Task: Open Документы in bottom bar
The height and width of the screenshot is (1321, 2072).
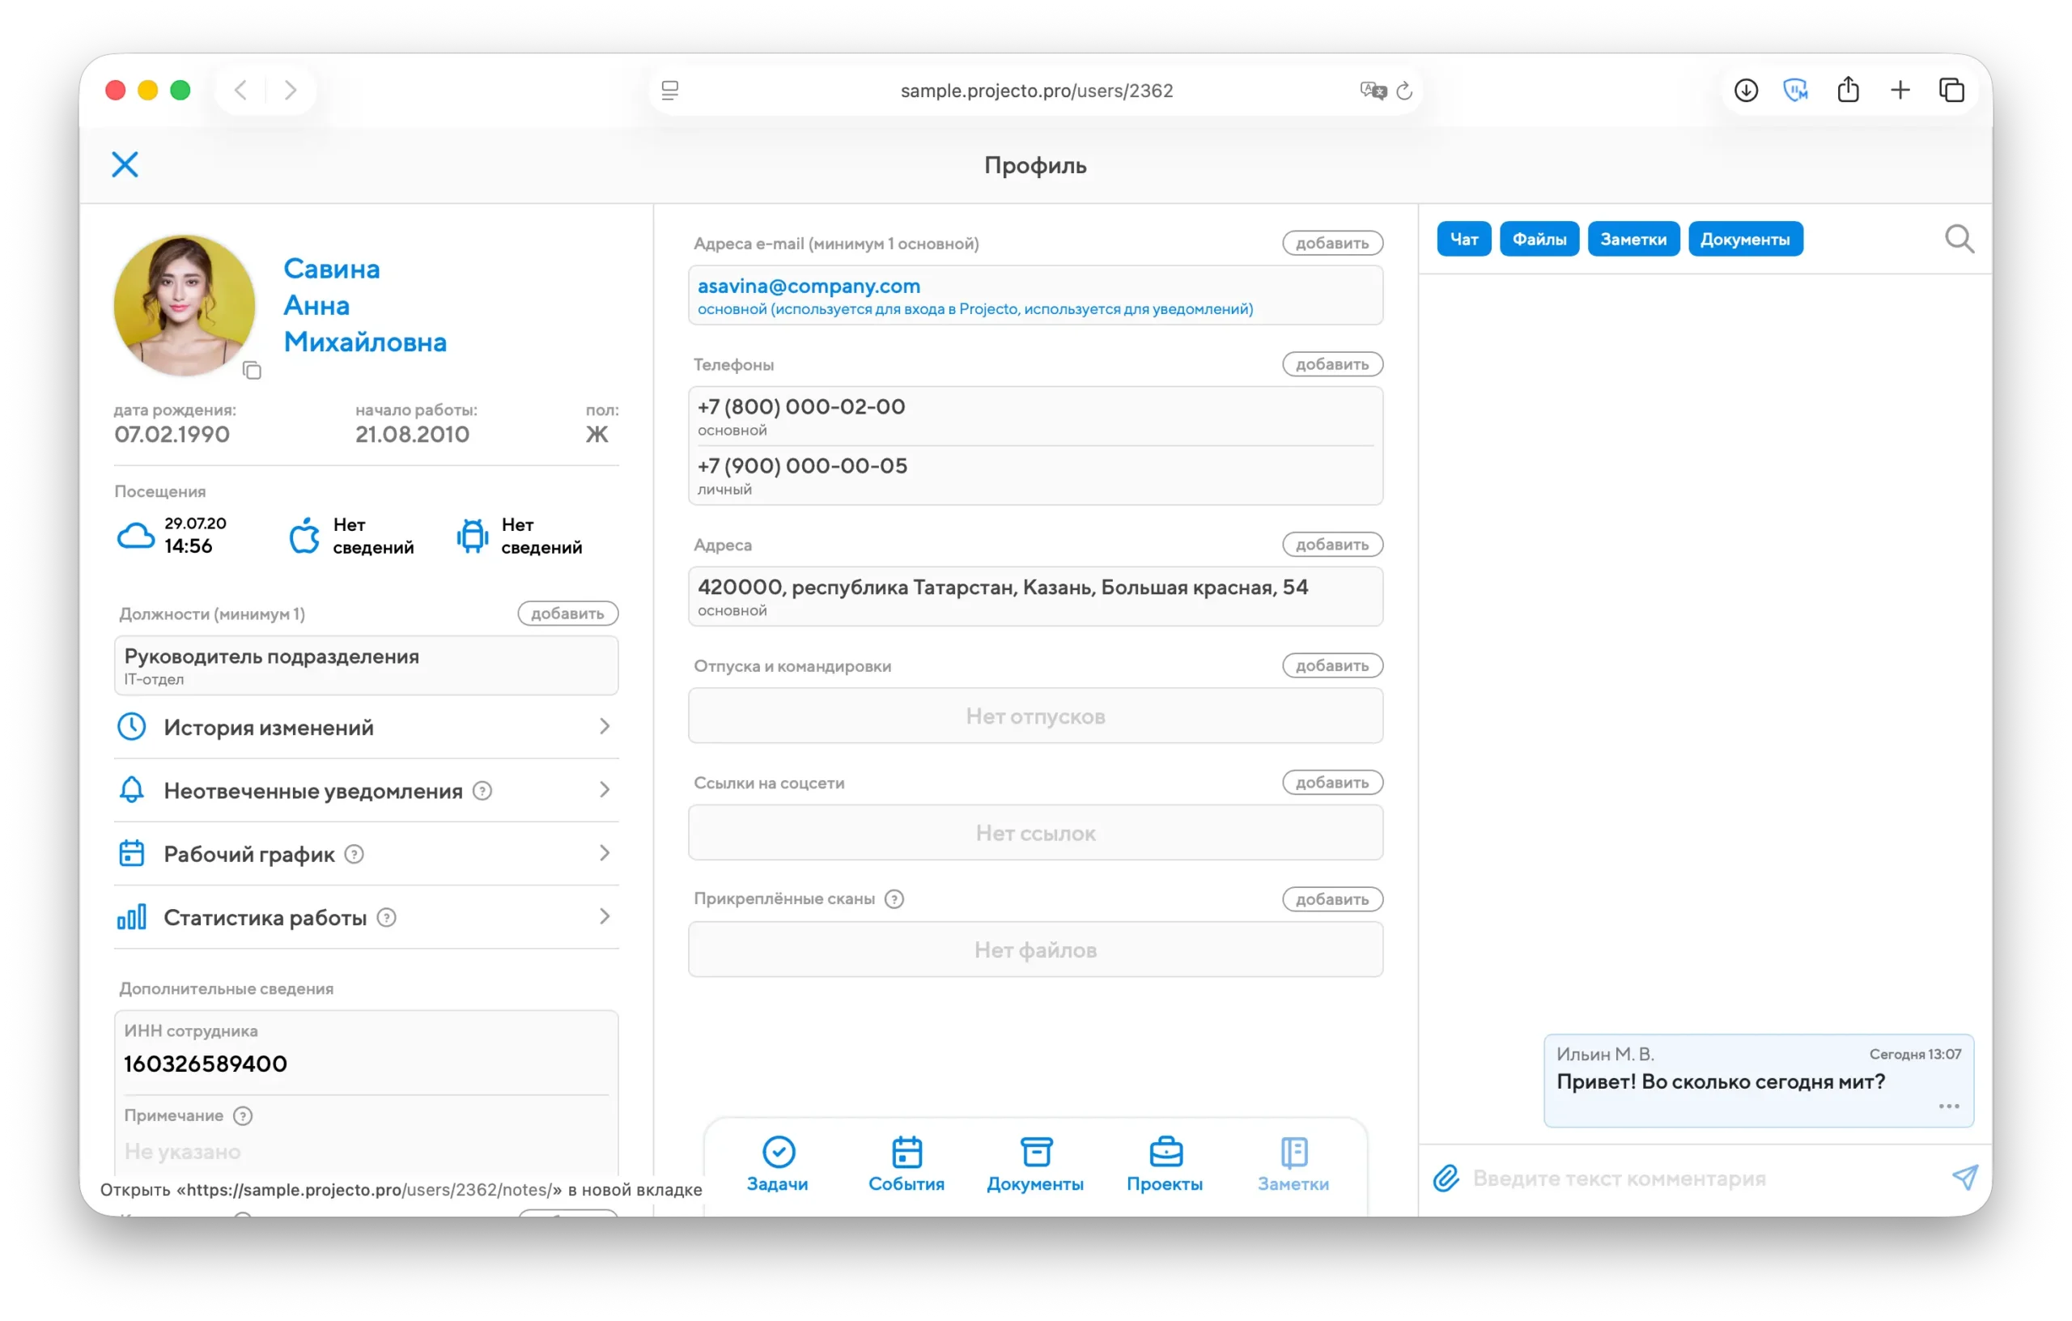Action: click(x=1036, y=1163)
